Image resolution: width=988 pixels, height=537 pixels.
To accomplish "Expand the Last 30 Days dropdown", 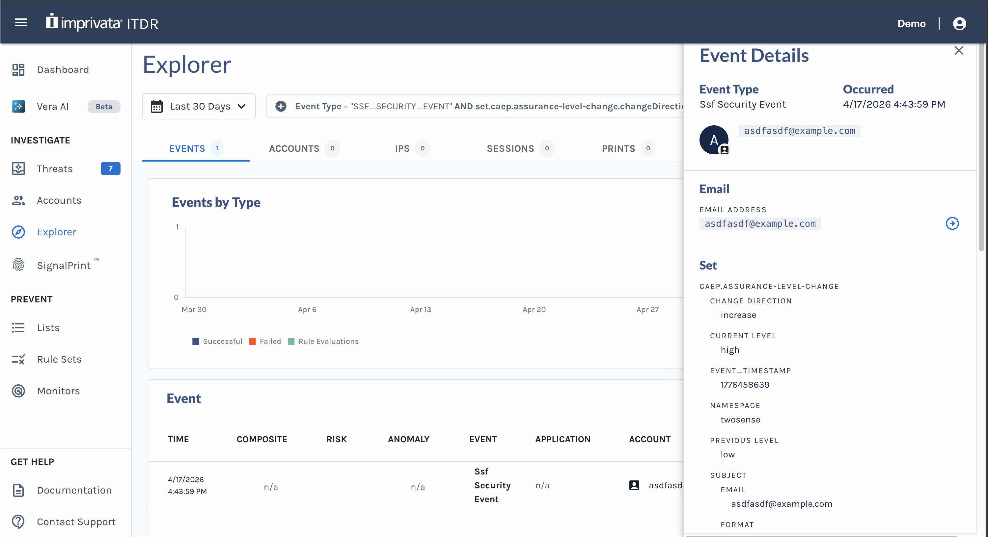I will 241,106.
